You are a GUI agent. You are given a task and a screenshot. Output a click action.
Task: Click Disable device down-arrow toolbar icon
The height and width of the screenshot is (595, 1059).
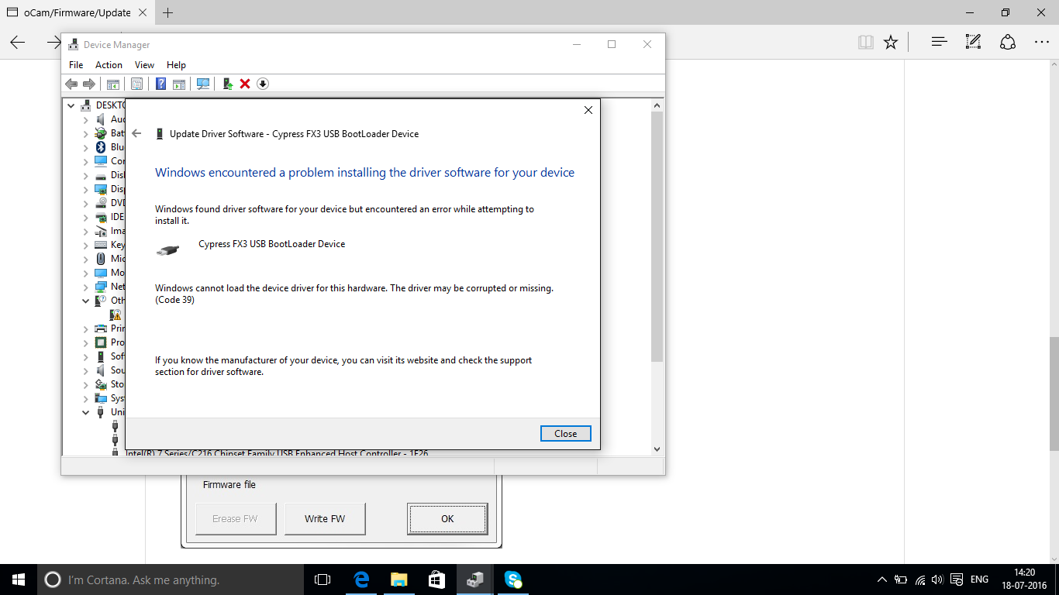click(x=263, y=84)
